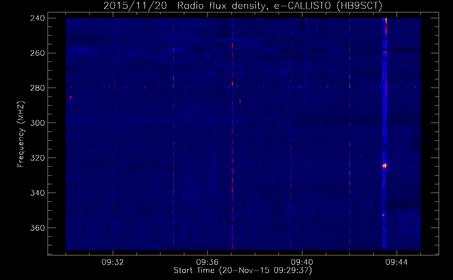Click the red spot near 352 MHz in burst

point(383,215)
